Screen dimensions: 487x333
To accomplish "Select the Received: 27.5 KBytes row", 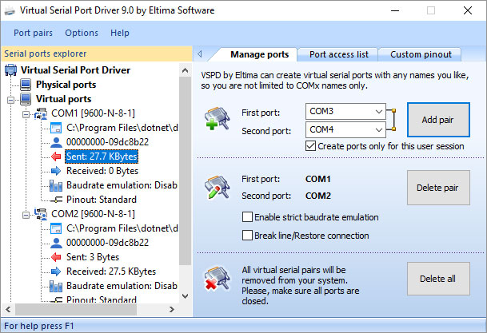I will (111, 272).
